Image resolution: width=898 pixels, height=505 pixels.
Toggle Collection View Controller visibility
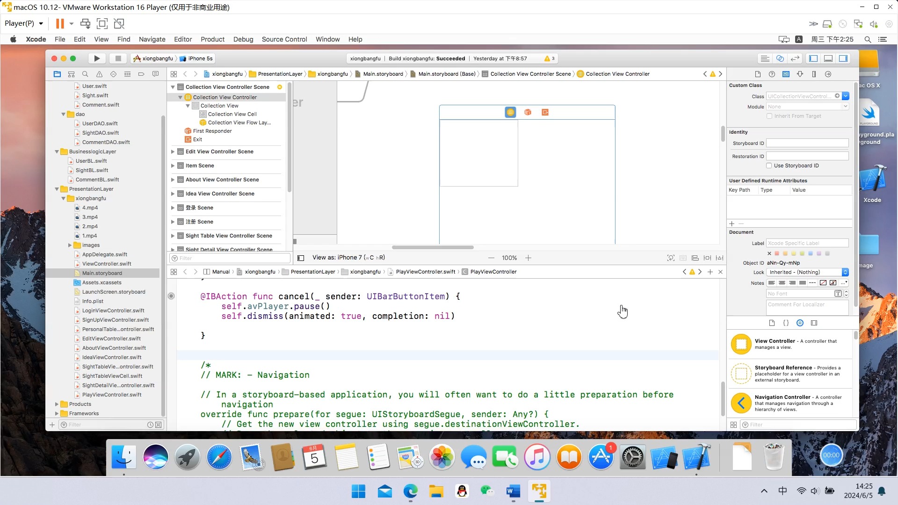(181, 97)
